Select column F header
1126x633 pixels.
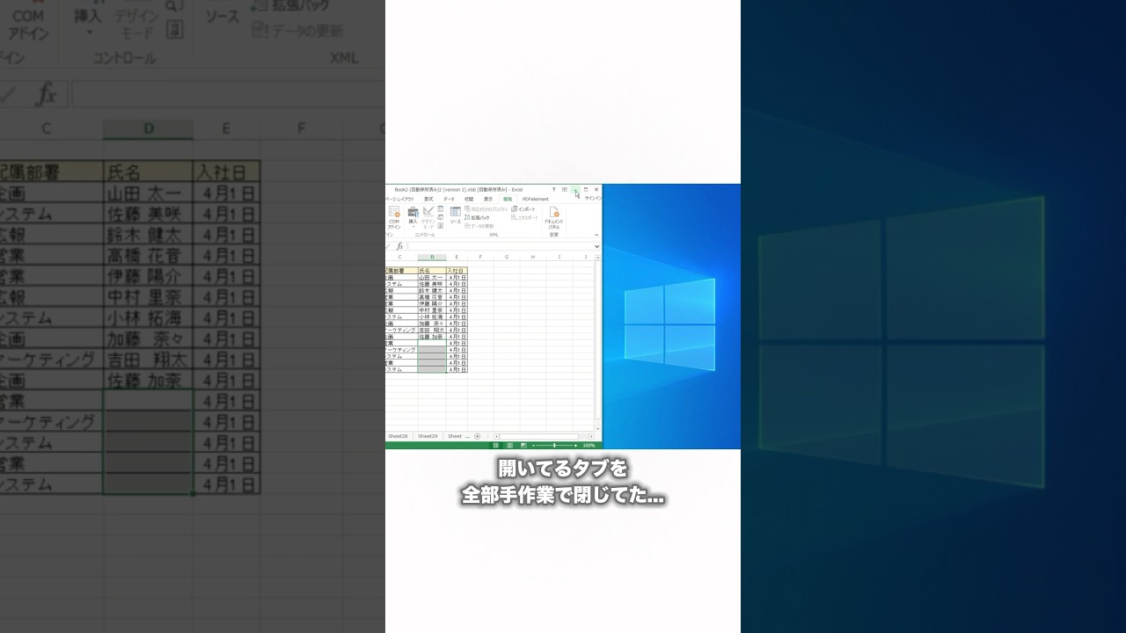click(x=480, y=257)
